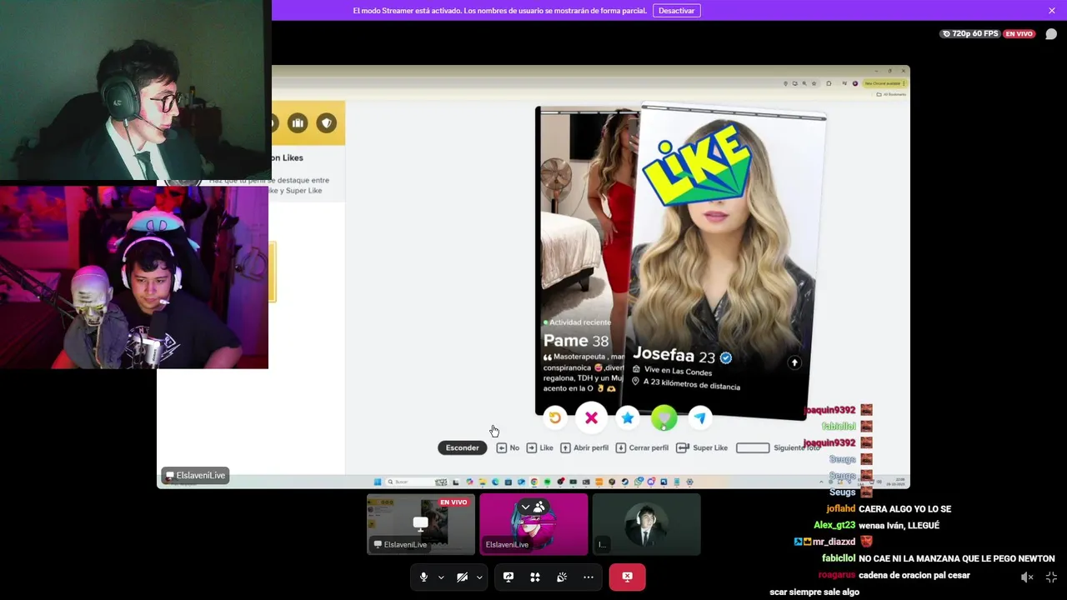The width and height of the screenshot is (1067, 600).
Task: Click 'Vive en Las Condes' on Josefaa's card
Action: coord(678,371)
